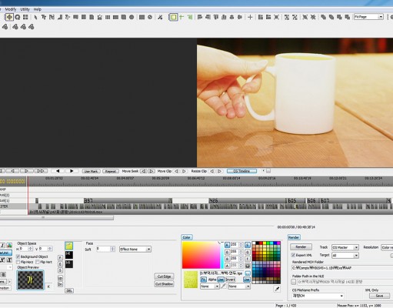393x308 pixels.
Task: Tick the Folder Path in NLE checkbox
Action: tap(294, 282)
